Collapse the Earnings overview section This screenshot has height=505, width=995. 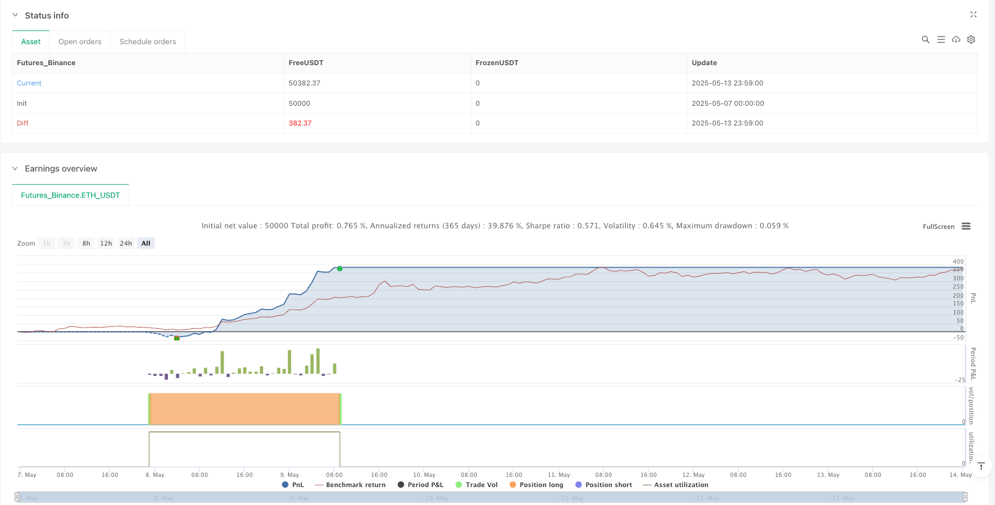point(15,169)
